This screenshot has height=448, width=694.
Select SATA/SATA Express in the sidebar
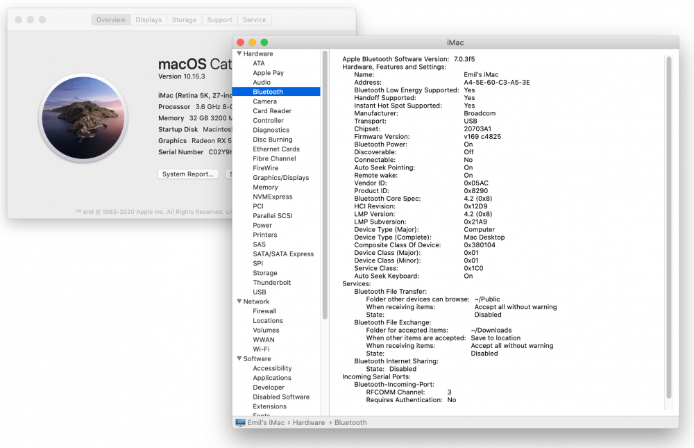(x=283, y=254)
